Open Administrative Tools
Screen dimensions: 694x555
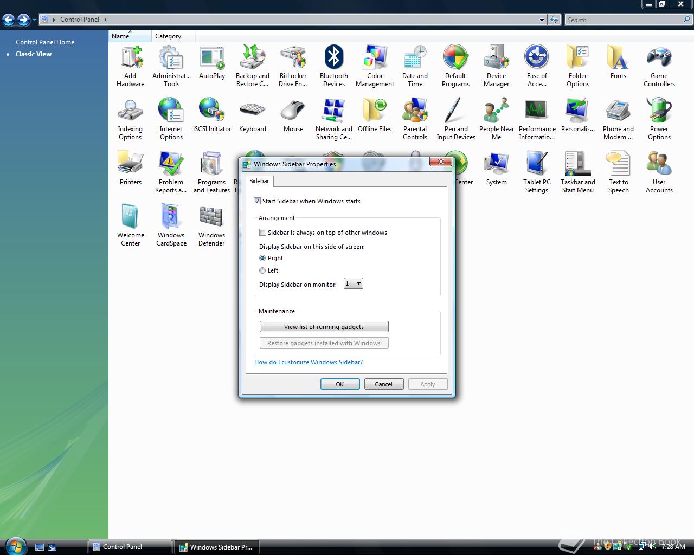click(x=171, y=66)
